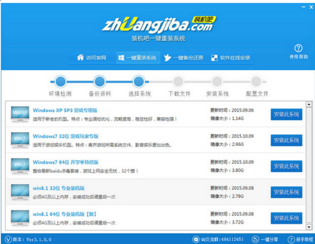The image size is (315, 244).
Task: Click the 访问官网 label text
Action: (96, 58)
